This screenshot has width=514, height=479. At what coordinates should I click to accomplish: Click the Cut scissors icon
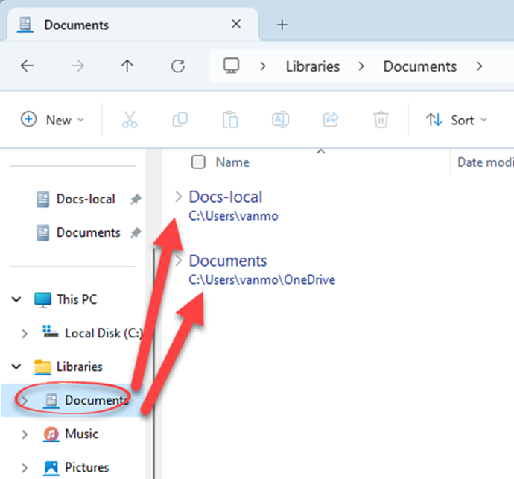[x=130, y=120]
